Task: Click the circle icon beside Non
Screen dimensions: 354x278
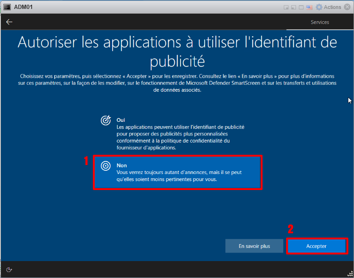Action: 106,166
